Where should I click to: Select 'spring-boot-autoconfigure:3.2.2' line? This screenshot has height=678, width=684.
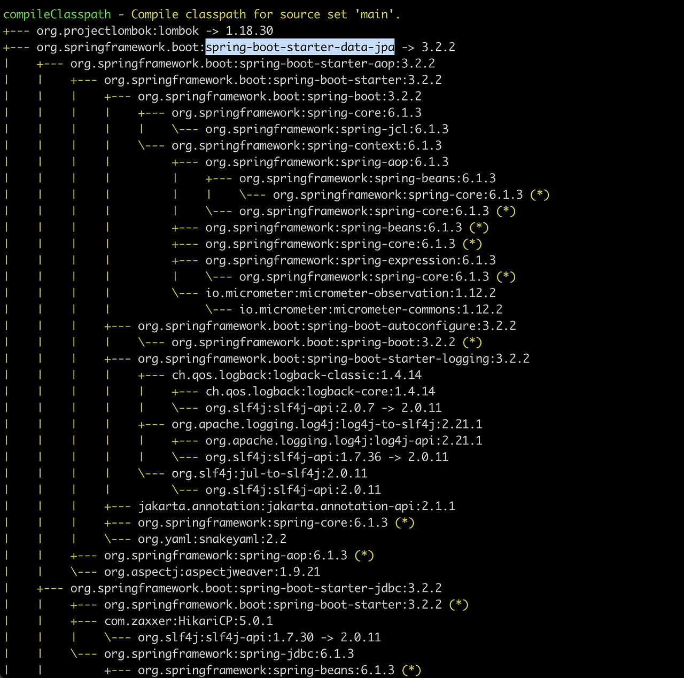[x=327, y=326]
